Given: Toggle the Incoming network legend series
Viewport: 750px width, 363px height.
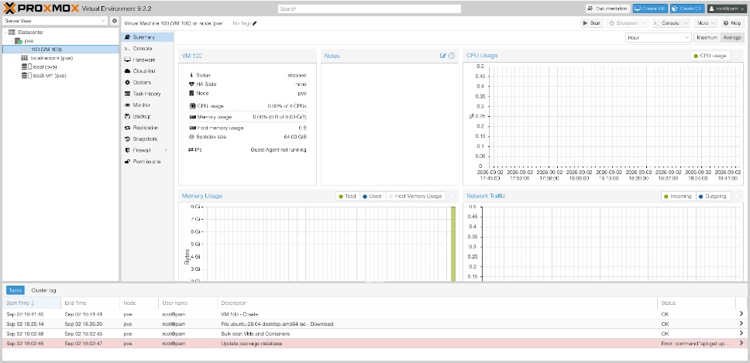Looking at the screenshot, I should point(679,196).
